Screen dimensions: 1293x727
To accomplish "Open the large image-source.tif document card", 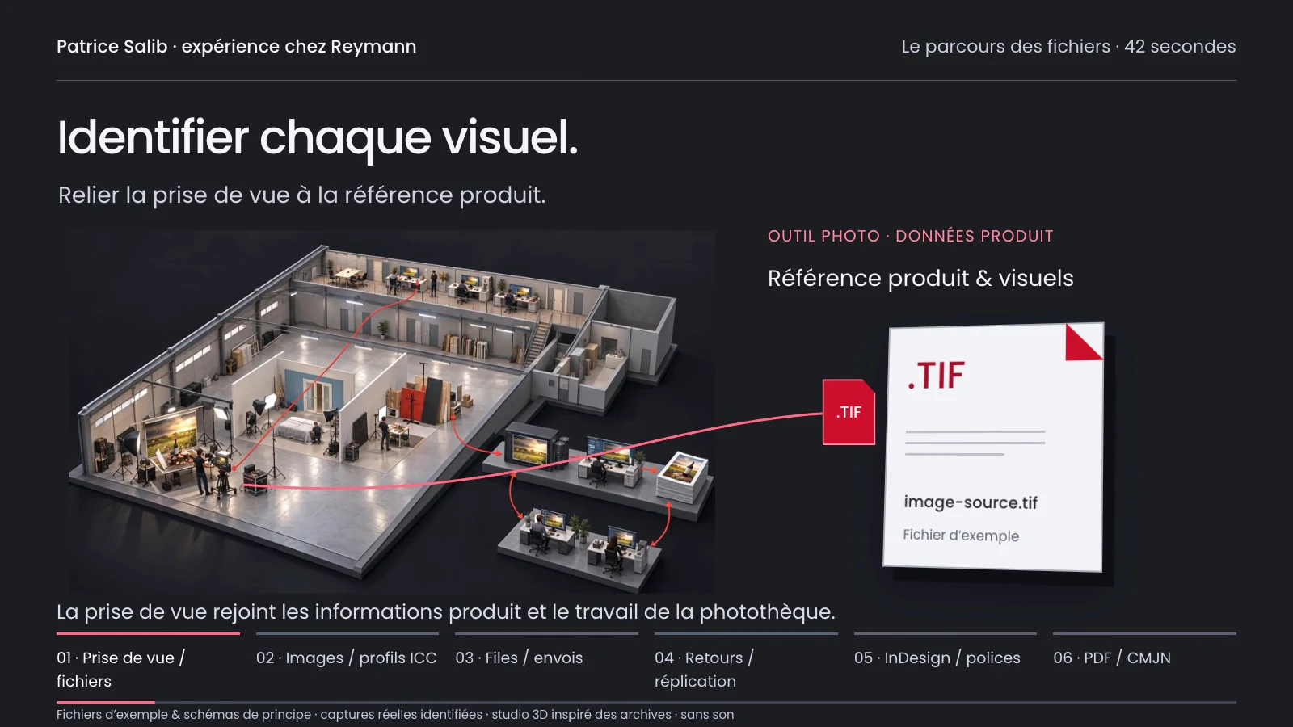I will click(x=993, y=447).
